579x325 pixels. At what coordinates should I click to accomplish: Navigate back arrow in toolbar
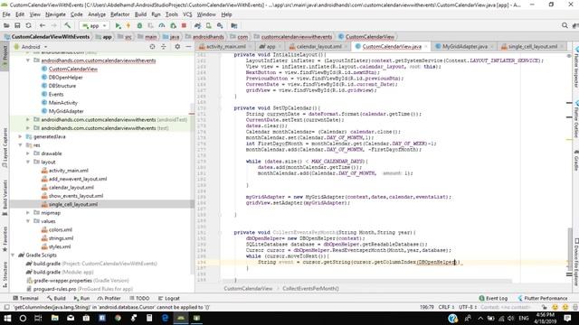coord(43,25)
